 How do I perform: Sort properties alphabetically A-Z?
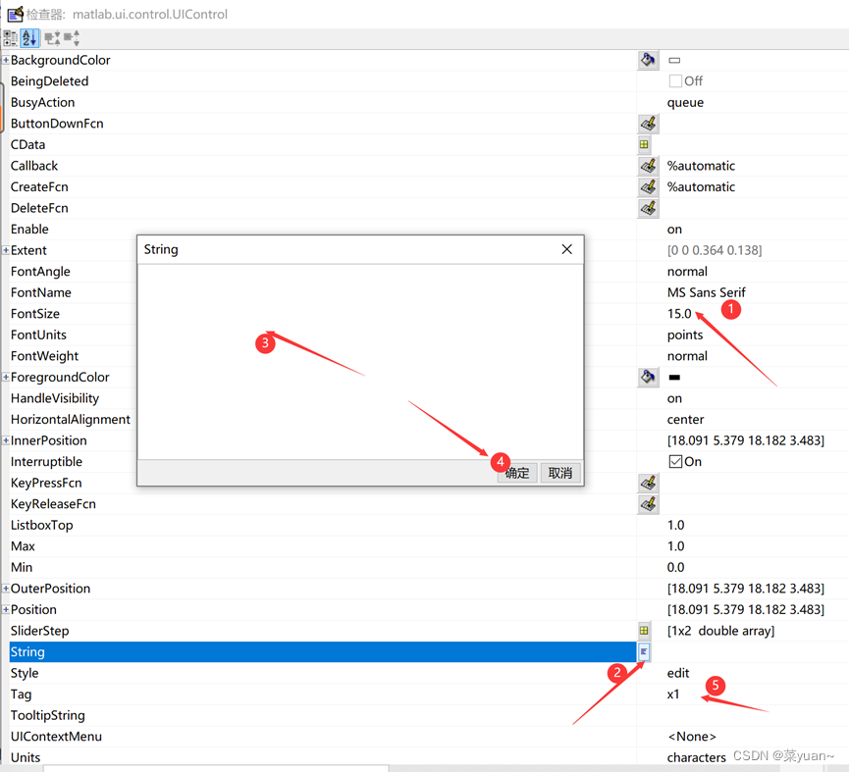point(29,38)
